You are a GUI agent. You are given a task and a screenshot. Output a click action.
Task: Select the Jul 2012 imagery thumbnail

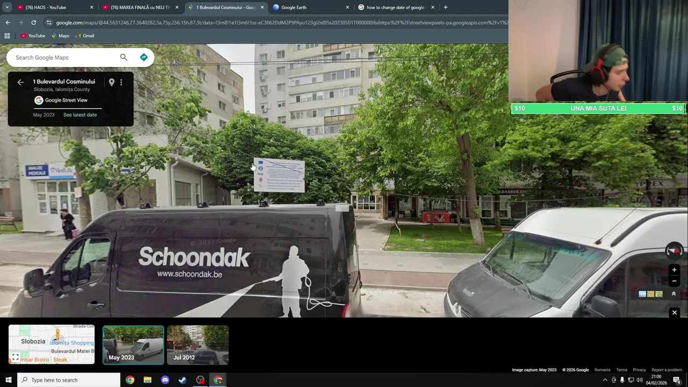tap(198, 345)
